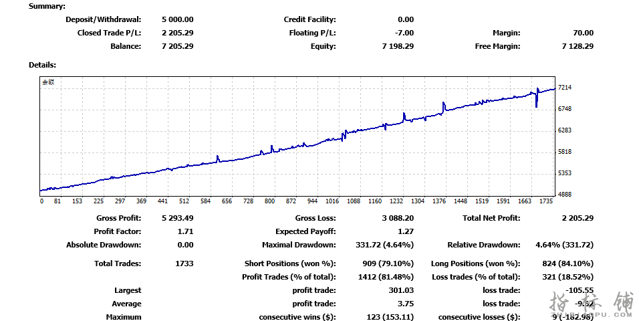Select the largest profit trade value 301.03

pos(401,291)
